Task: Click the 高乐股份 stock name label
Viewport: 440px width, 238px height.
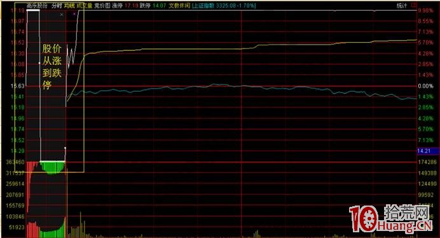Action: 37,5
